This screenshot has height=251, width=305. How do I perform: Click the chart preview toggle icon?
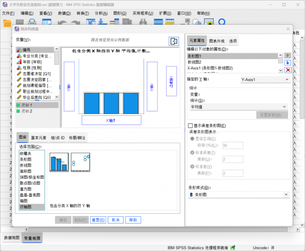[174, 41]
